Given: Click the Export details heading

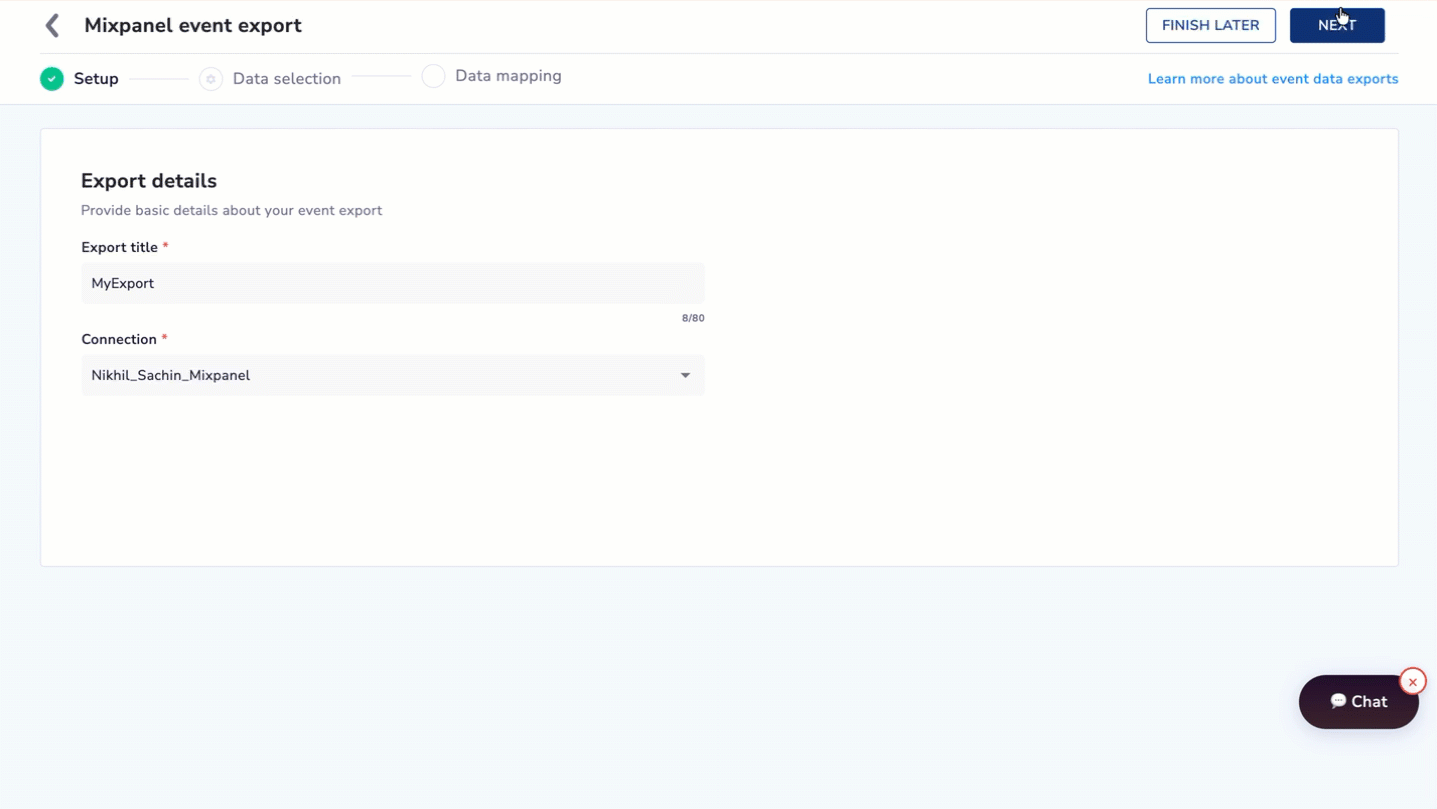Looking at the screenshot, I should 149,181.
